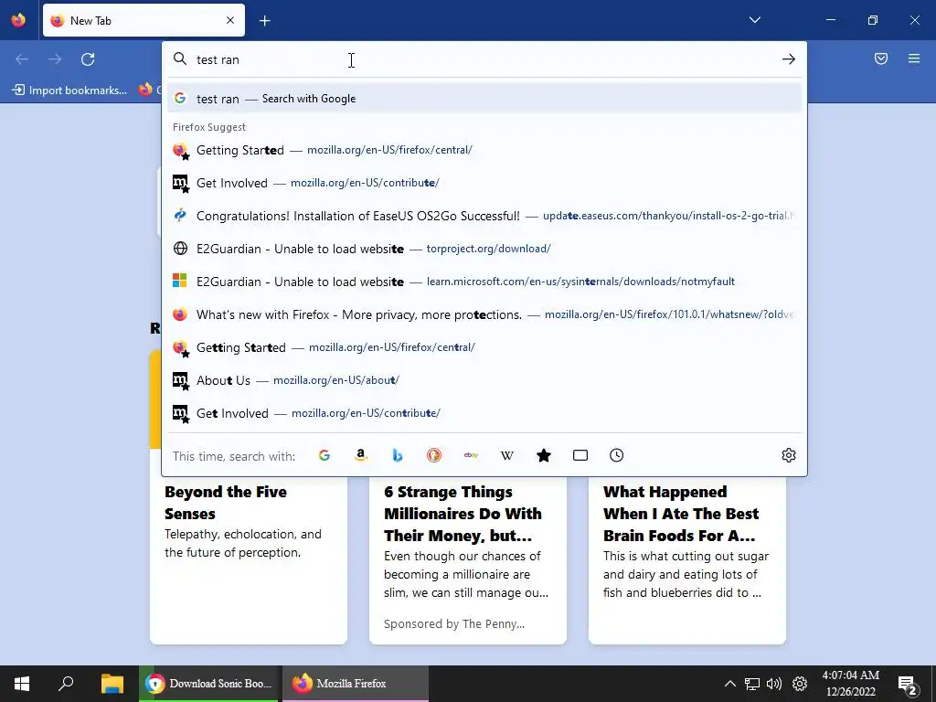Image resolution: width=936 pixels, height=702 pixels.
Task: Click Import bookmarks in bookmarks toolbar
Action: 70,90
